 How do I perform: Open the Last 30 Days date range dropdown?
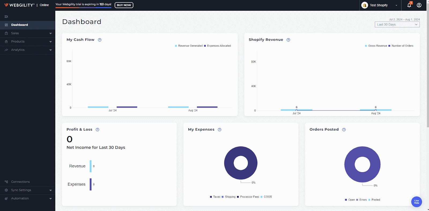click(x=397, y=25)
